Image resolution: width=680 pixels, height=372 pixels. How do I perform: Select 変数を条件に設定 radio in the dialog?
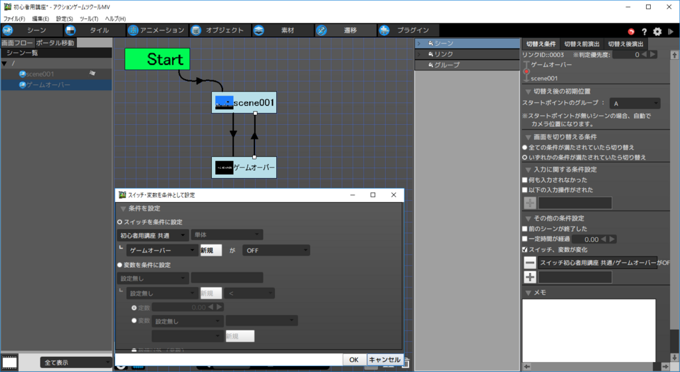(x=120, y=265)
